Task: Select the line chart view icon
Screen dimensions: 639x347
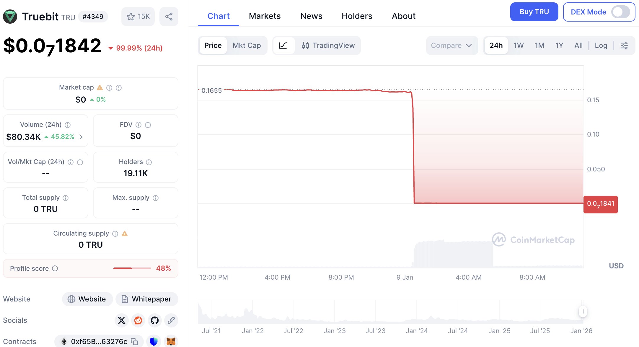Action: pyautogui.click(x=283, y=46)
